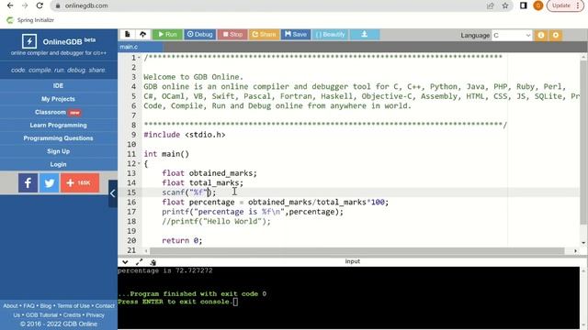
Task: Click the upload file cloud icon
Action: tap(143, 35)
